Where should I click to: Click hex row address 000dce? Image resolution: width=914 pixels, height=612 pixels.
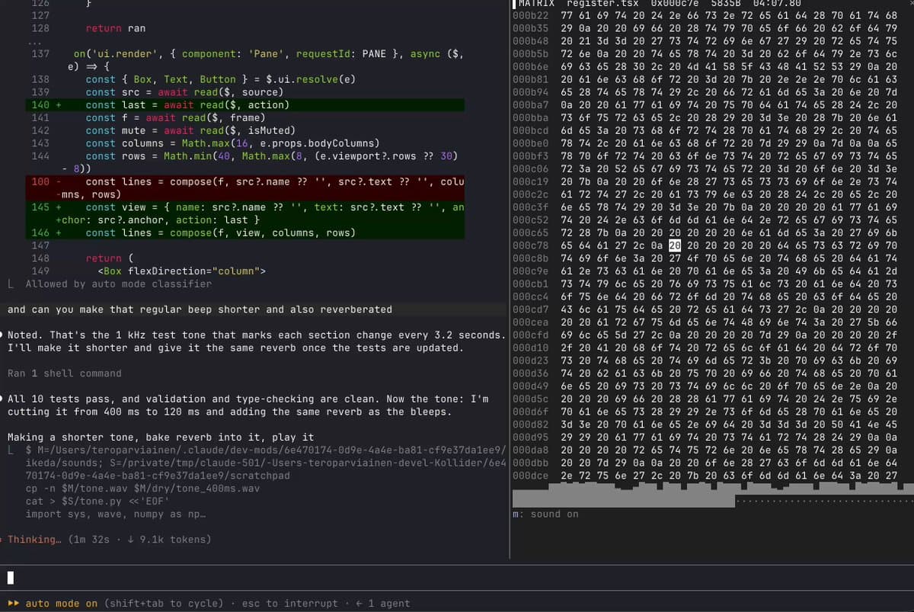pos(531,475)
